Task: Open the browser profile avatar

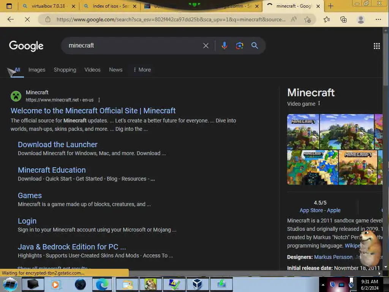Action: 361,19
